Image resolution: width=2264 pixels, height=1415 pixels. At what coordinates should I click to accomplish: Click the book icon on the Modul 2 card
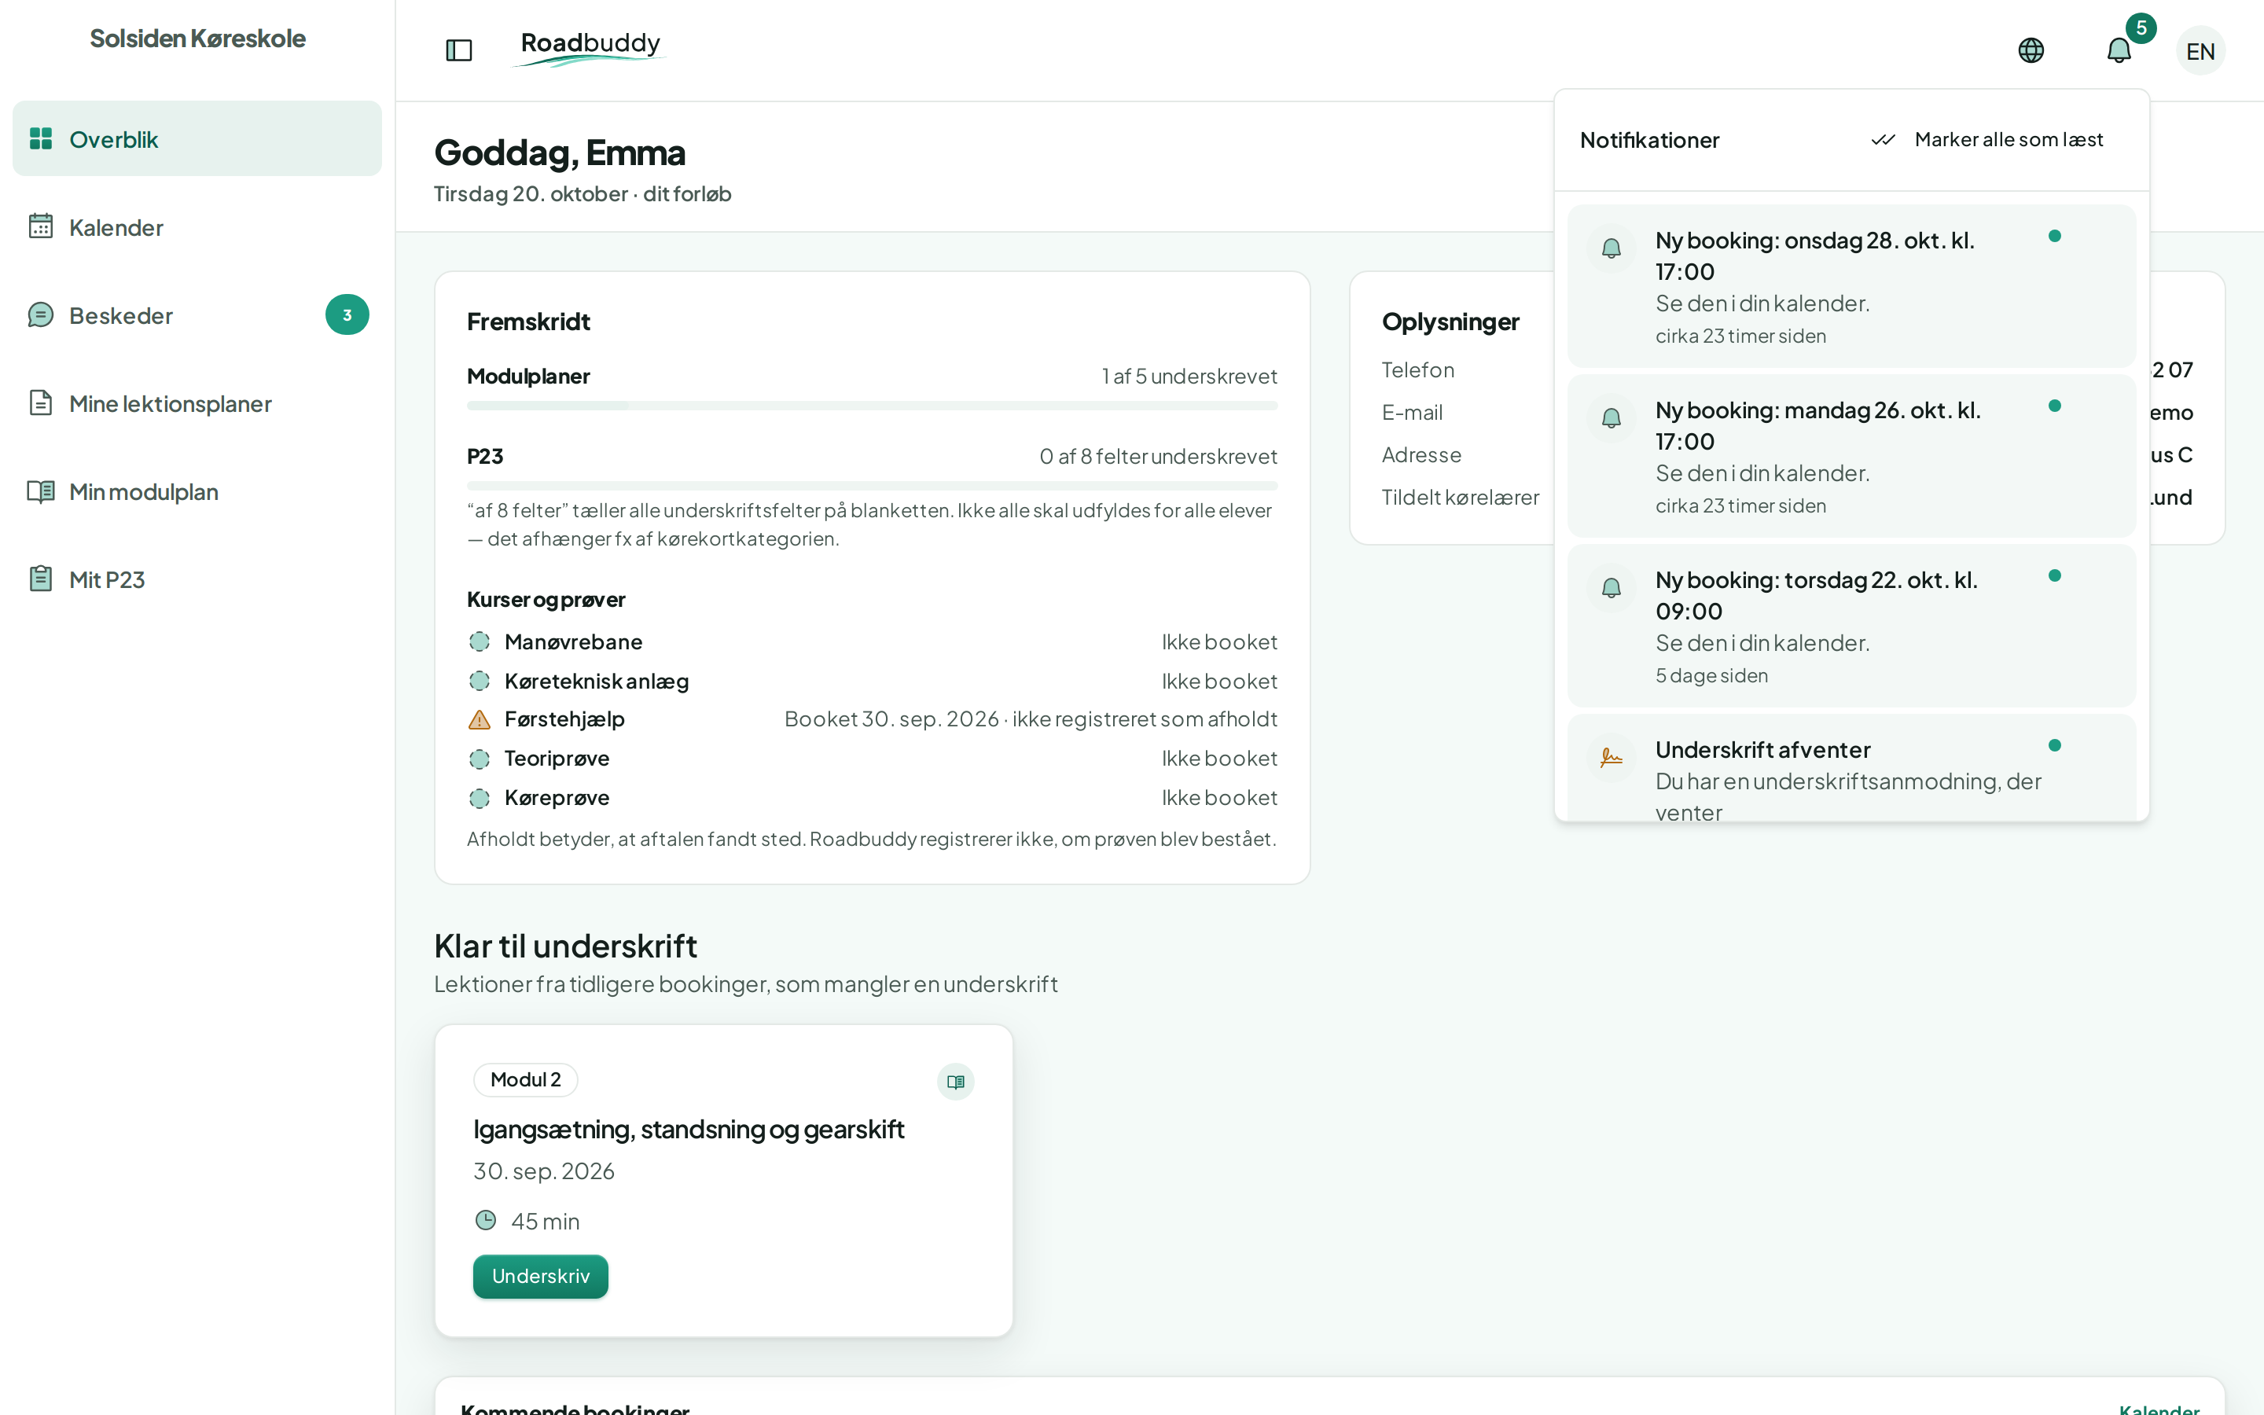pyautogui.click(x=955, y=1082)
